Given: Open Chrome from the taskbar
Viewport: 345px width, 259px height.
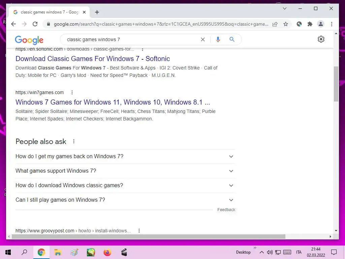Looking at the screenshot, I should point(41,252).
